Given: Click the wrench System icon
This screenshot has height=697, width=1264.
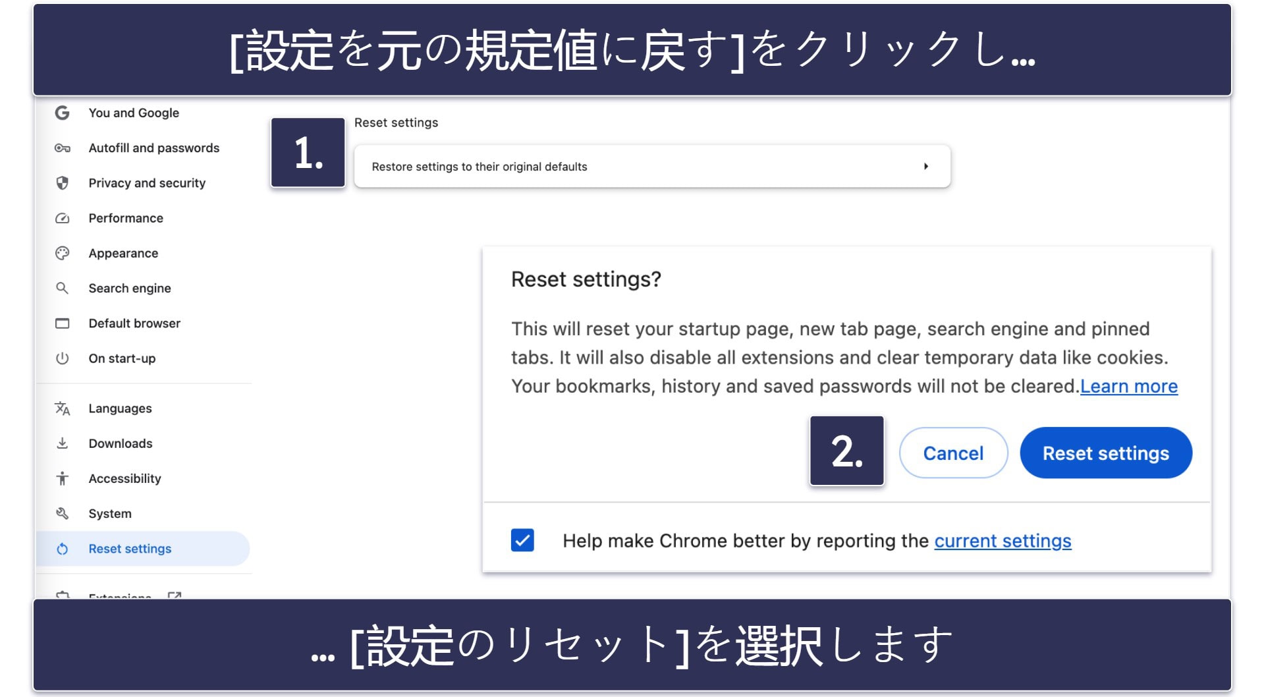Looking at the screenshot, I should click(62, 514).
